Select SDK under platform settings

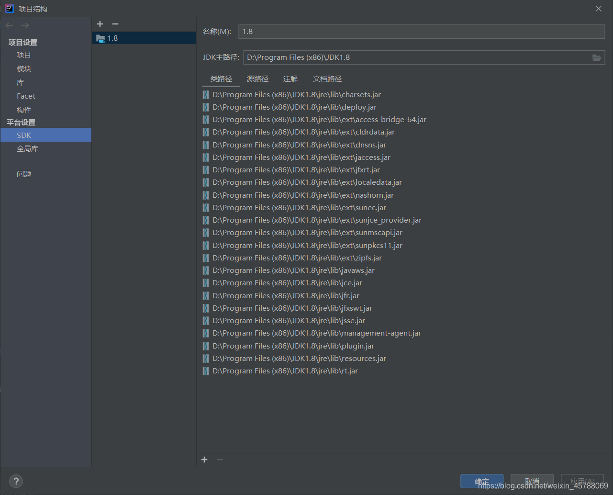coord(46,135)
